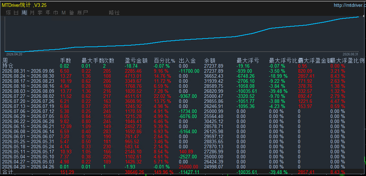Click the total percentage 149.96 %
366x176 pixels.
[x=164, y=172]
